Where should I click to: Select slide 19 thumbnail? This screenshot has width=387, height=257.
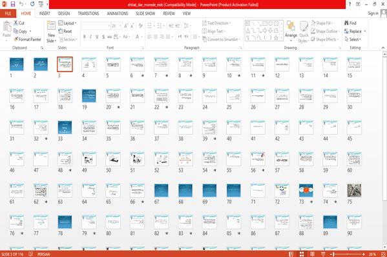[x=89, y=96]
